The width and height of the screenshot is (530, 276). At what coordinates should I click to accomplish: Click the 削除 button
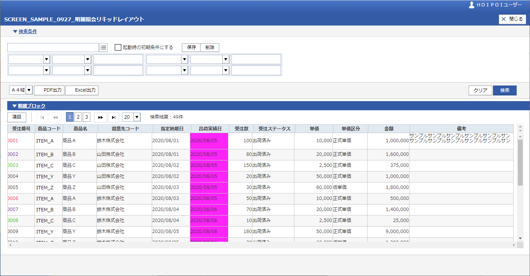[210, 48]
